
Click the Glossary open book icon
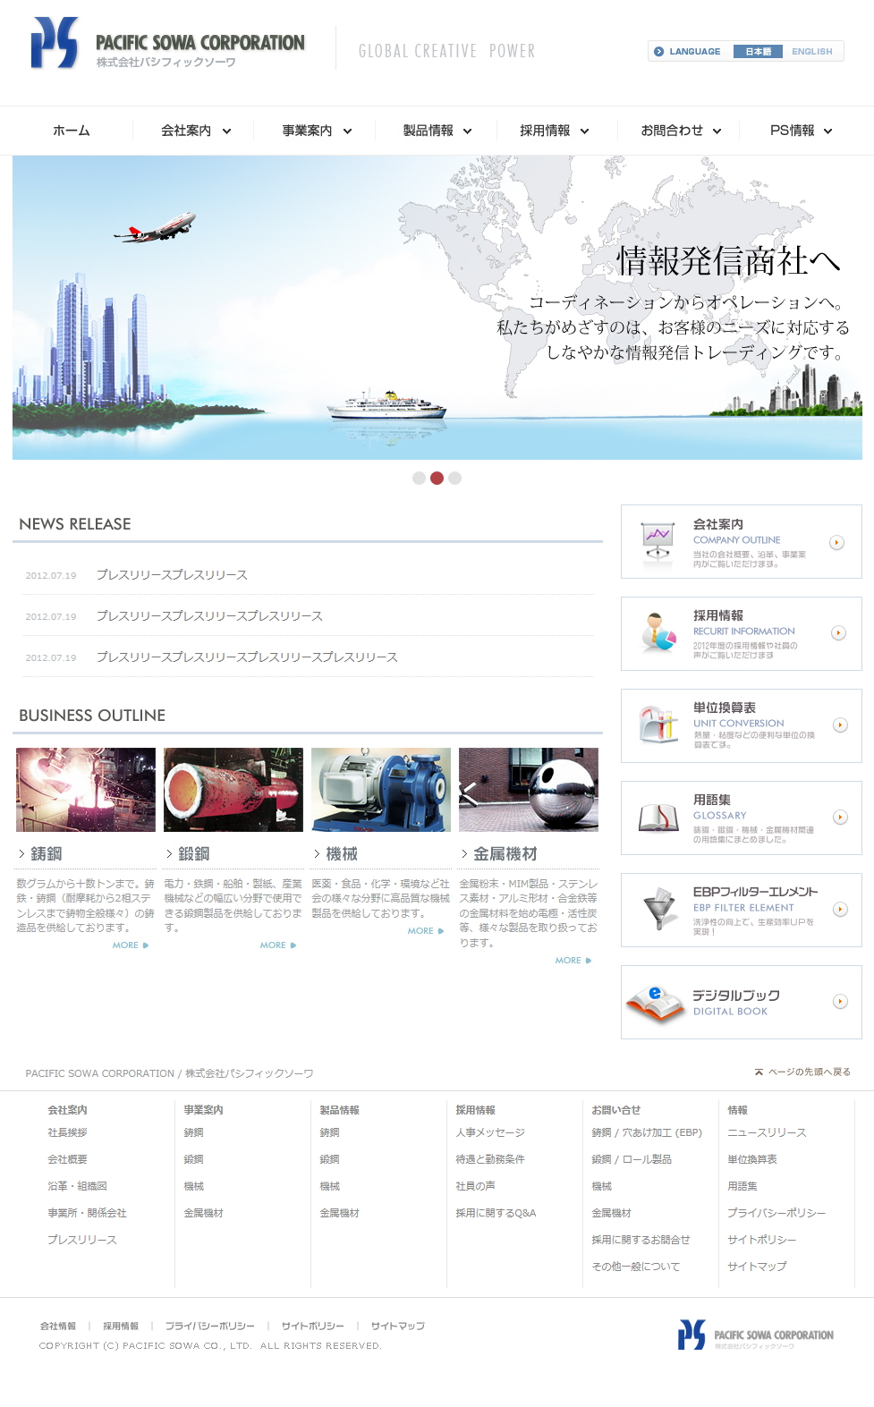tap(658, 817)
